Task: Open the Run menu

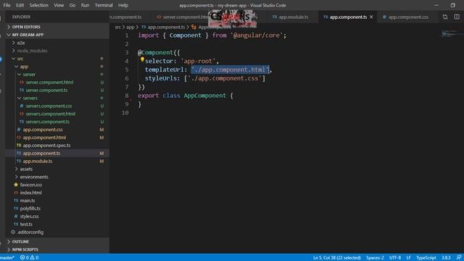Action: [85, 5]
